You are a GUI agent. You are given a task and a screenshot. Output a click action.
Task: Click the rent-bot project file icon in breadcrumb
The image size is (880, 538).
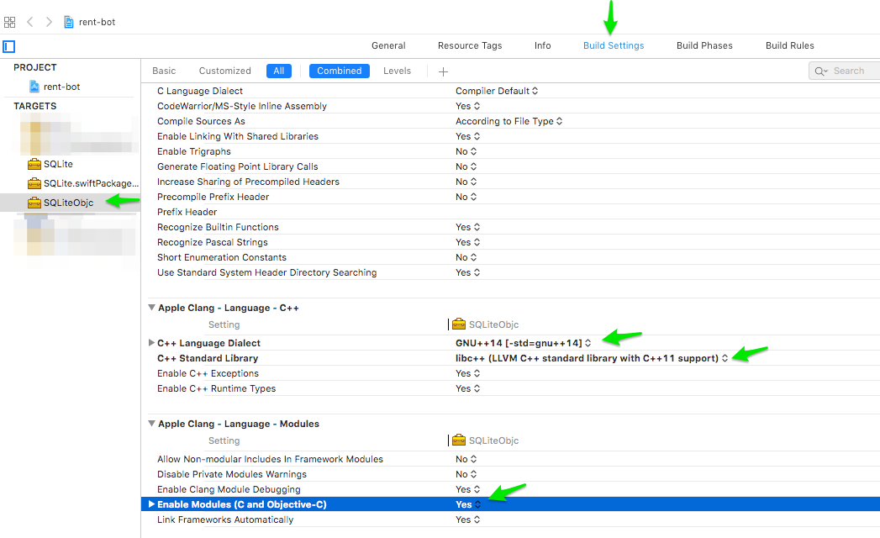click(68, 22)
